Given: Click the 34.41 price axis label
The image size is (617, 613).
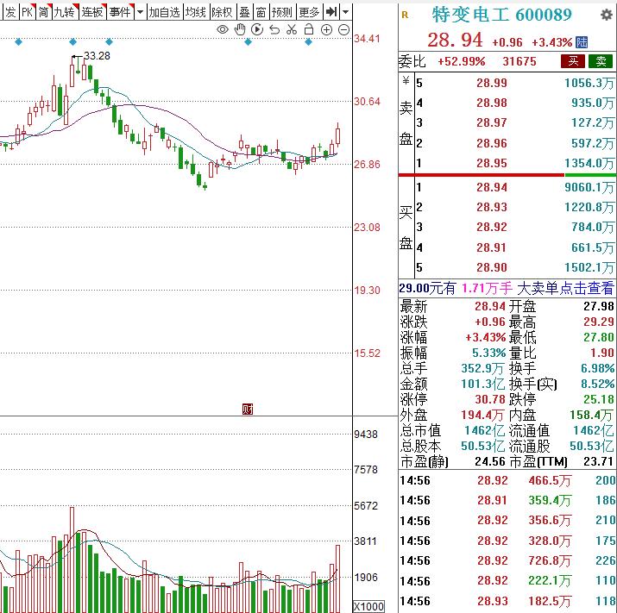Looking at the screenshot, I should (367, 39).
